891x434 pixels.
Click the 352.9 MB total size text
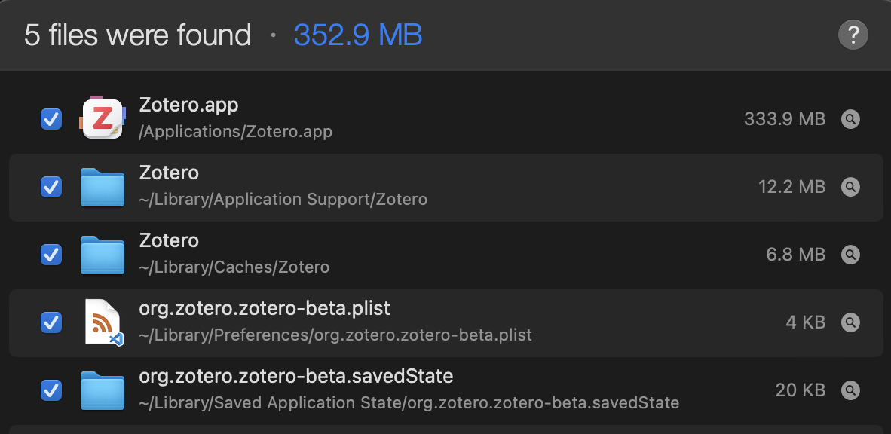[358, 35]
